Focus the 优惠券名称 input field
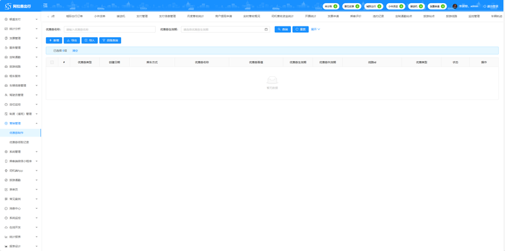Screen dimensions: 505x251 (x=109, y=30)
